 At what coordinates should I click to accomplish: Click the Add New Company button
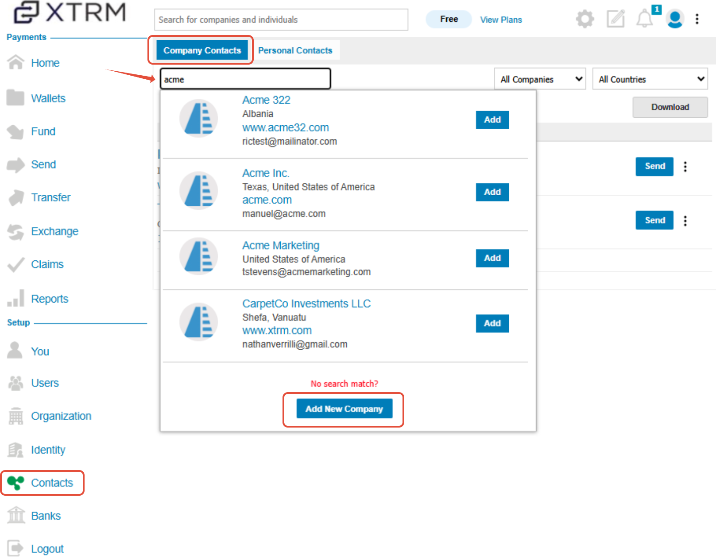[x=344, y=409]
